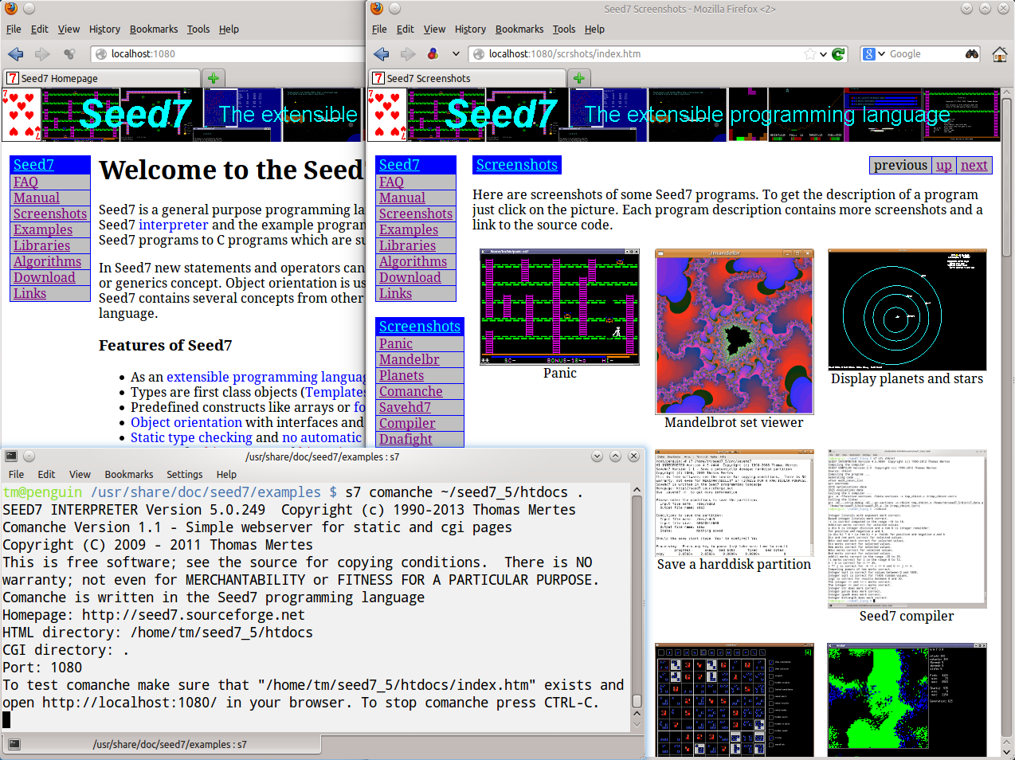Bookmark this page with the star icon
Viewport: 1015px width, 760px height.
coord(810,54)
